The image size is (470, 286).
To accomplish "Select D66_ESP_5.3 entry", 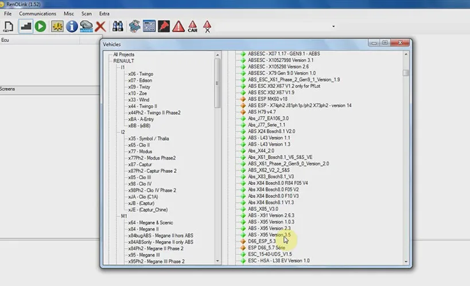I will [x=262, y=241].
